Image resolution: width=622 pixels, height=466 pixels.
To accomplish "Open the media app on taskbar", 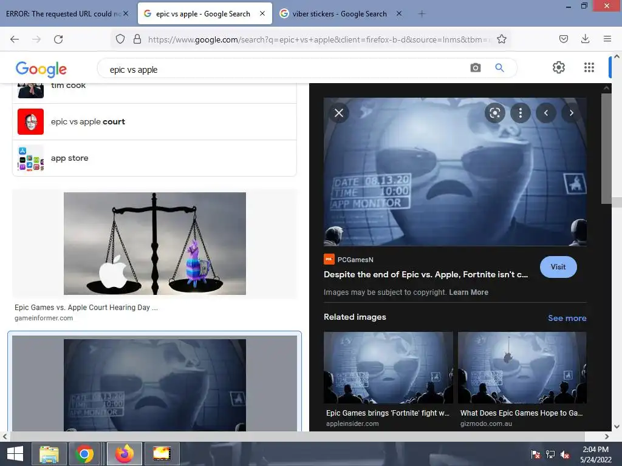I will (x=162, y=454).
